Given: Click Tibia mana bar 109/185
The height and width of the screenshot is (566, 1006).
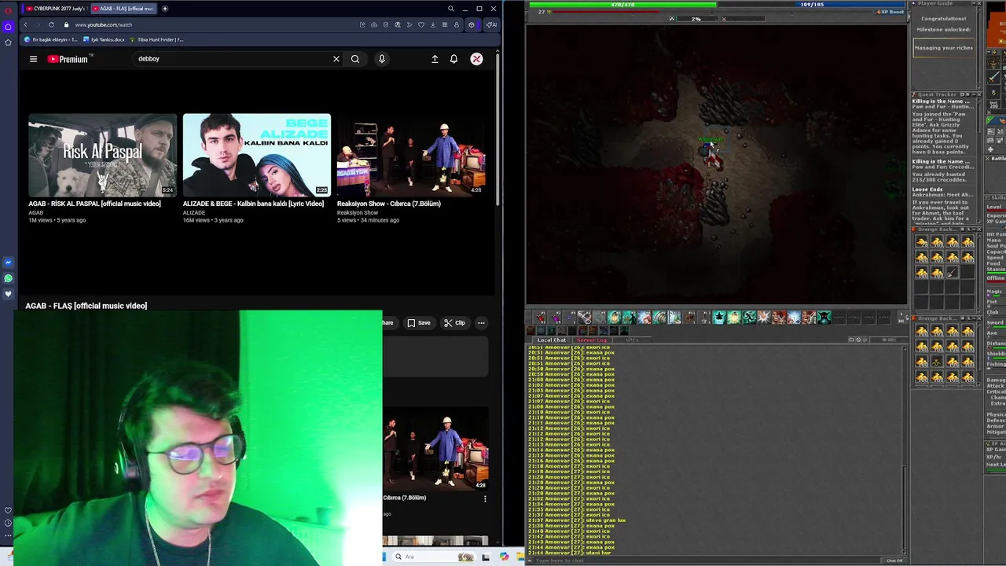Looking at the screenshot, I should point(812,5).
